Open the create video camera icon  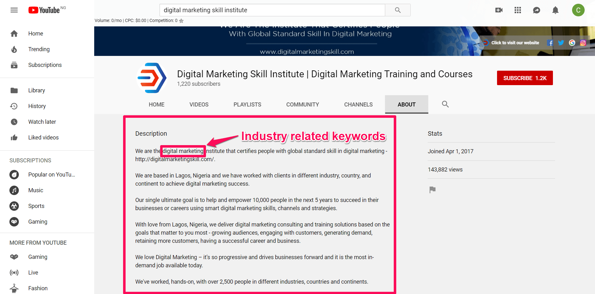(499, 10)
